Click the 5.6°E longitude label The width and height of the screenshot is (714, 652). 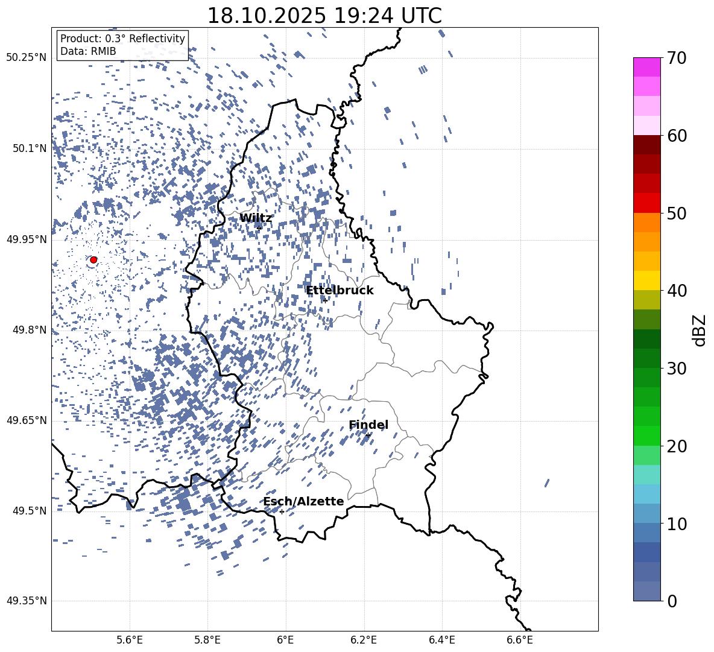(x=130, y=640)
